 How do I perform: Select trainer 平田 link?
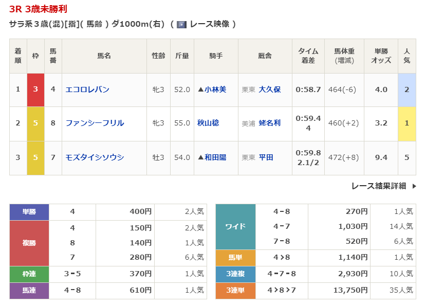click(266, 157)
